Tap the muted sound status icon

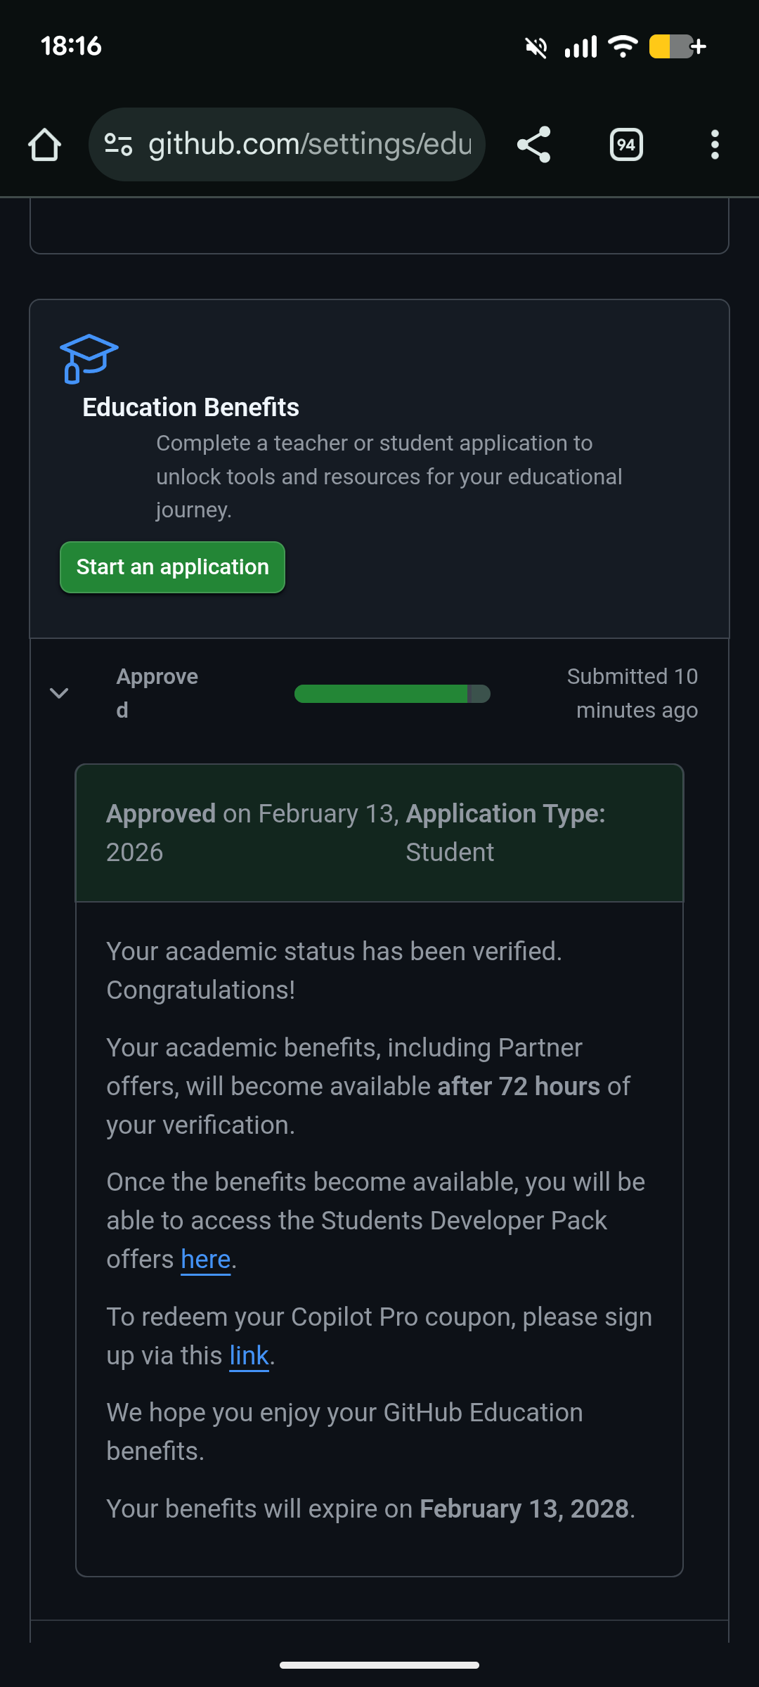tap(536, 47)
